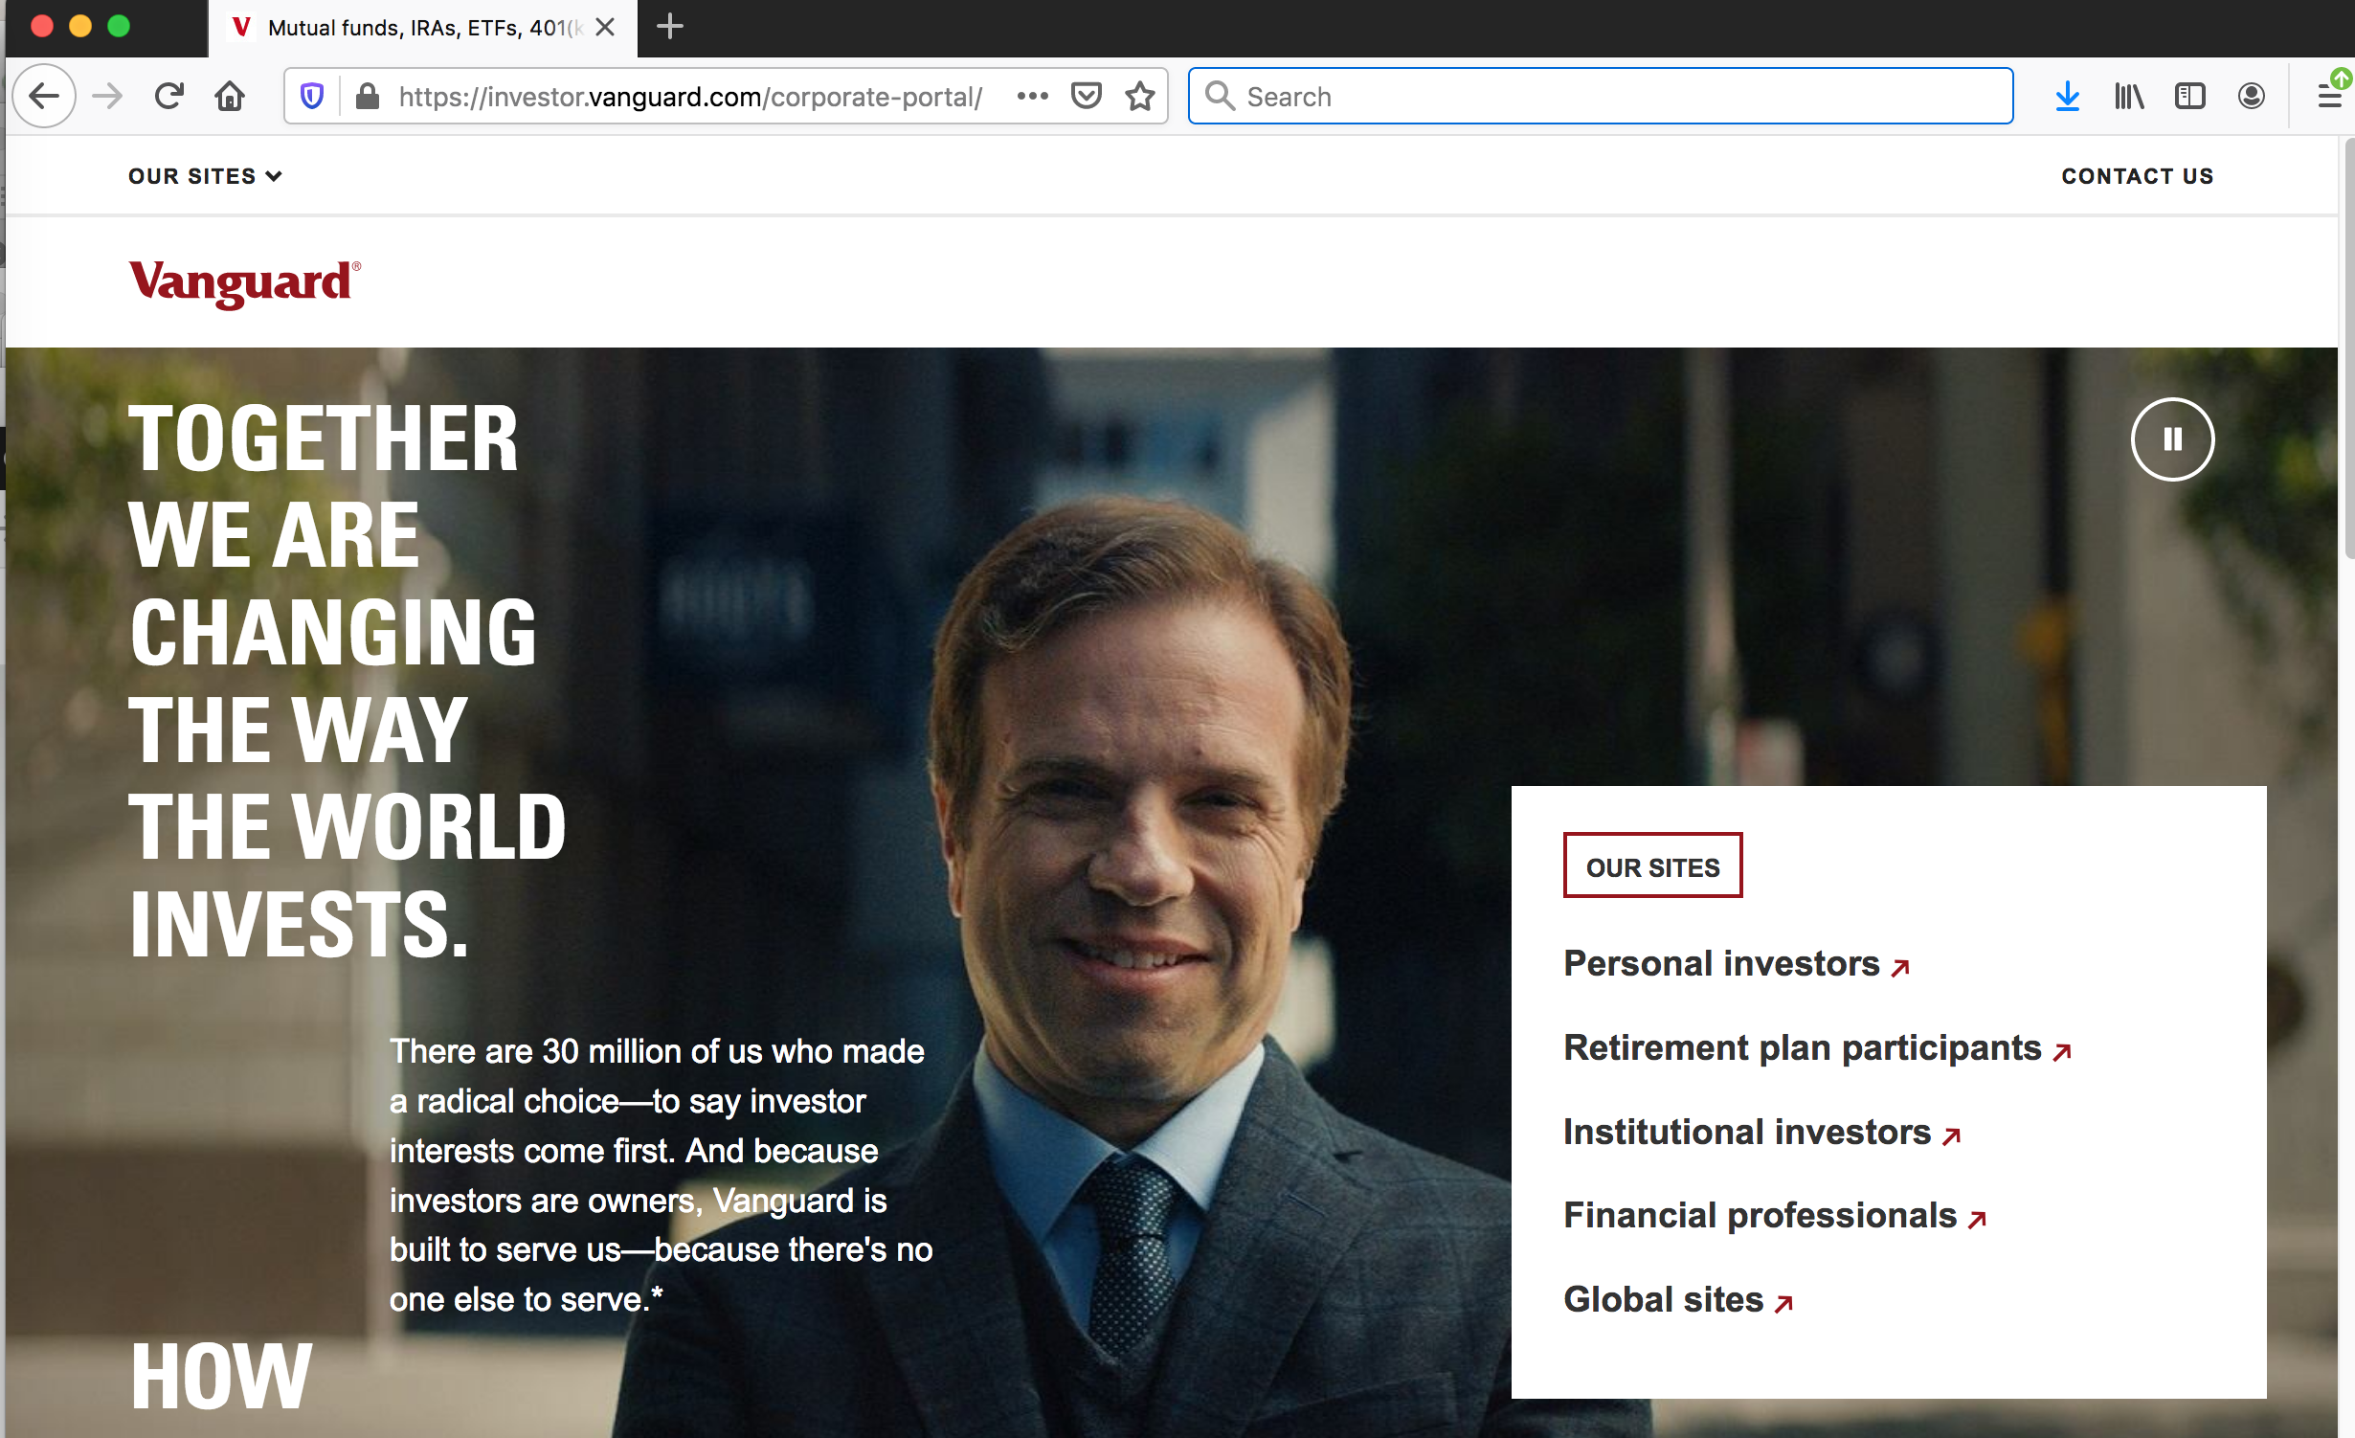Open tracking protection shield info
Image resolution: width=2355 pixels, height=1438 pixels.
[312, 96]
